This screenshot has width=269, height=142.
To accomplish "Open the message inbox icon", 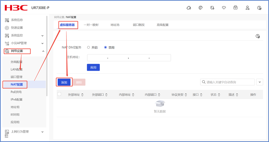I will 236,8.
